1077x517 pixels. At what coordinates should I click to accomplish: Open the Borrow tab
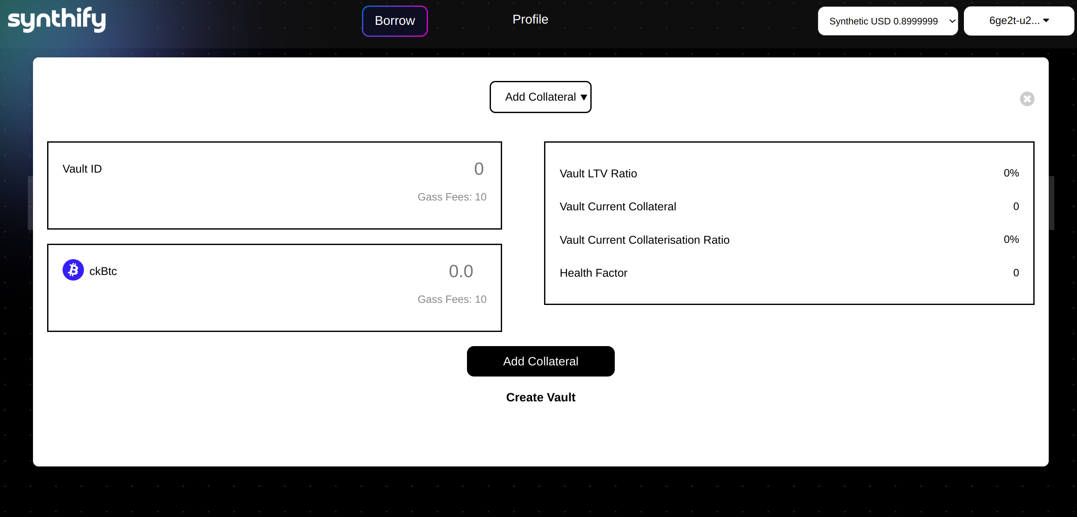[x=395, y=21]
